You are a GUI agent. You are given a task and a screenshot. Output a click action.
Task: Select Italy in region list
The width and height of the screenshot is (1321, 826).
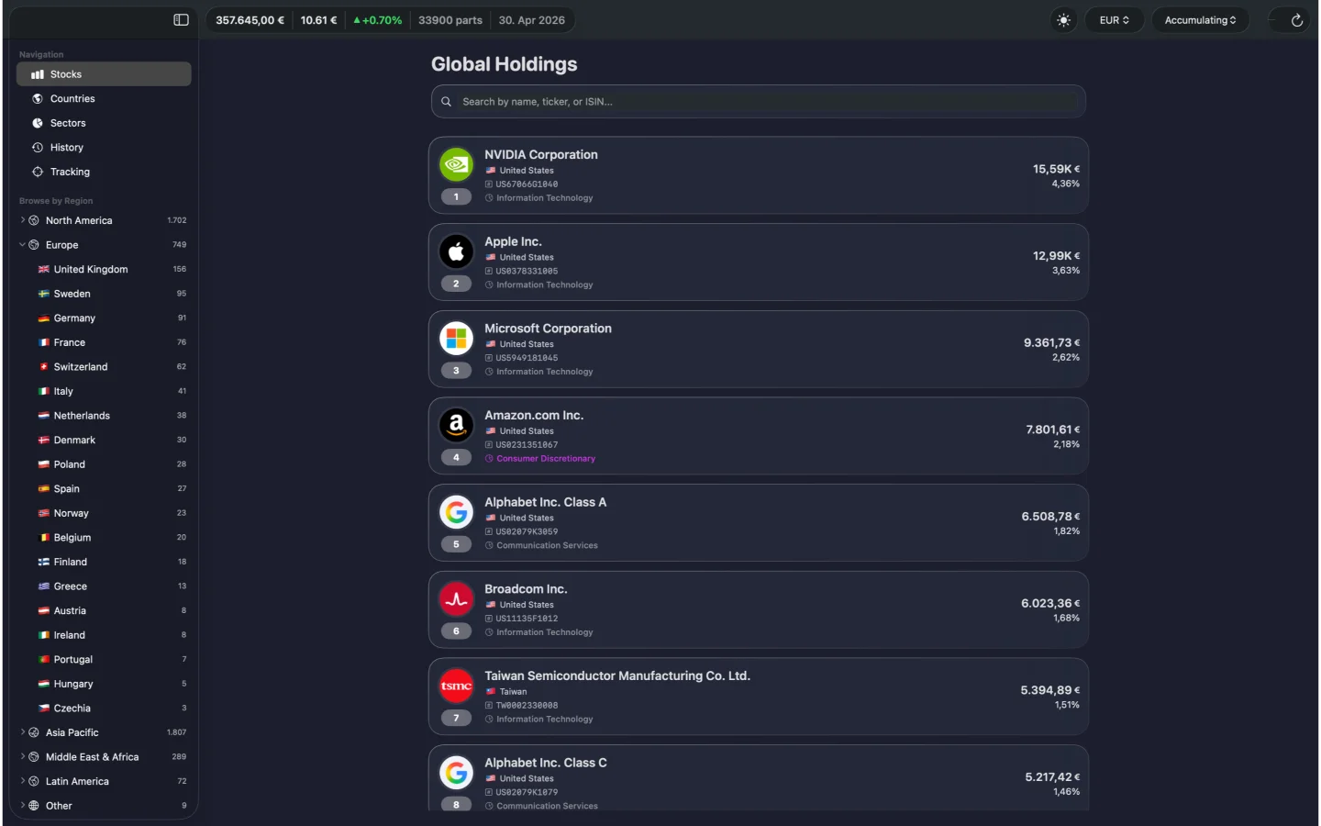click(104, 391)
